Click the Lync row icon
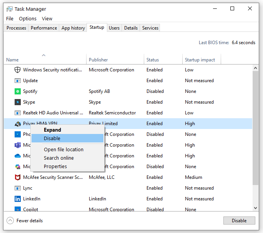263x233 pixels. pos(17,188)
